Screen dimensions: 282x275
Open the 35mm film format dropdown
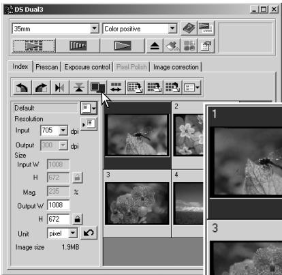tap(94, 29)
